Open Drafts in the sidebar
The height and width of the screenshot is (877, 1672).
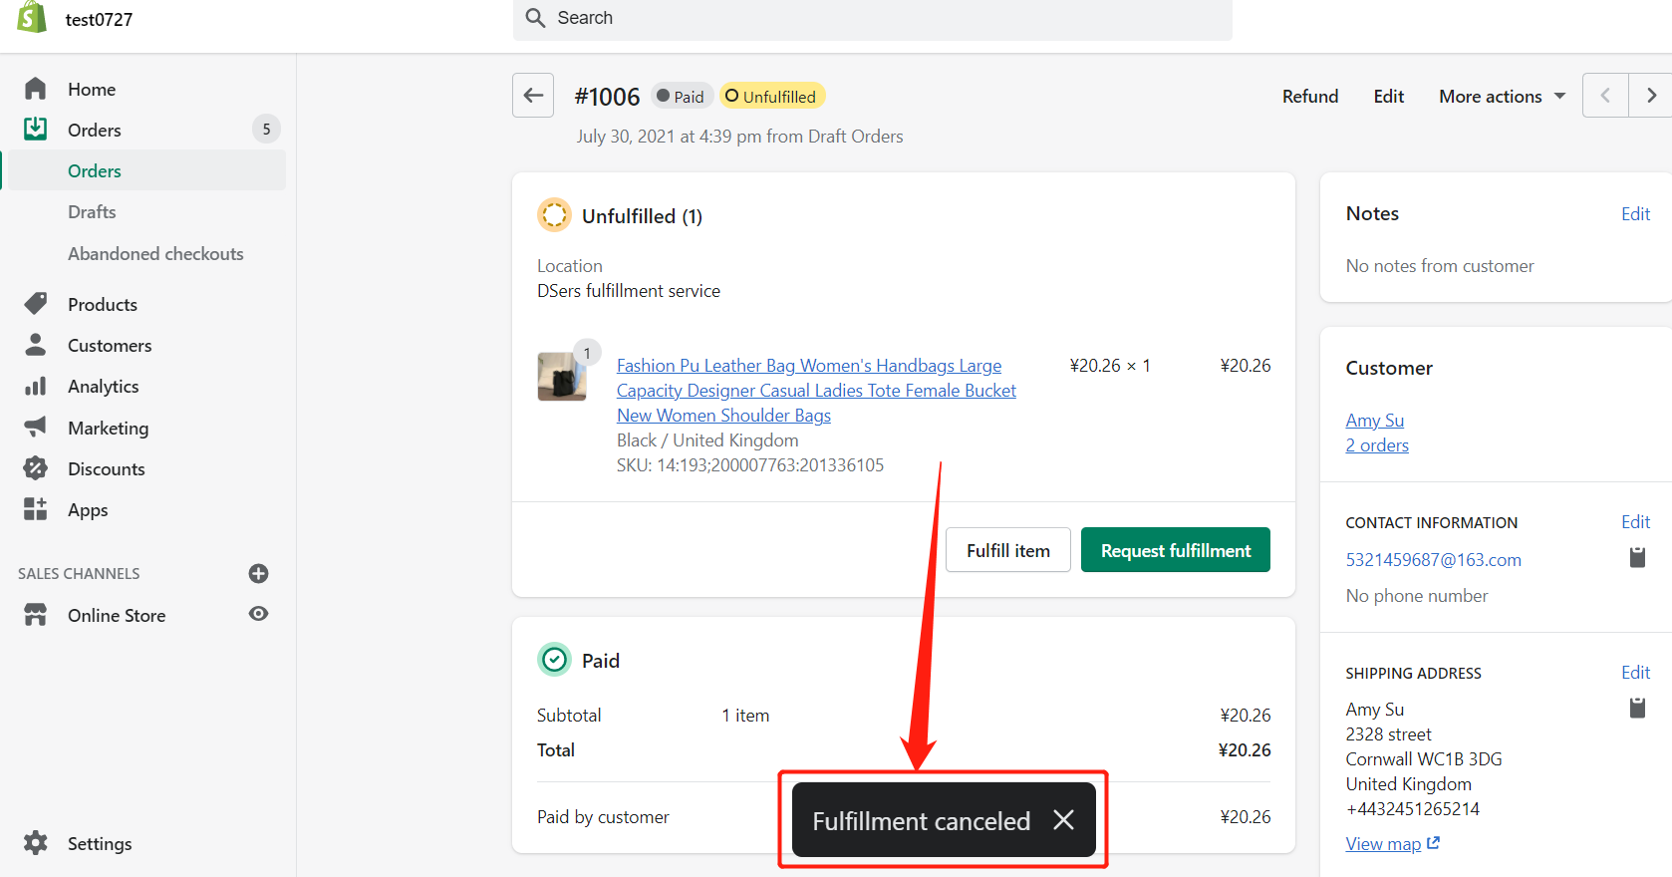[x=92, y=212]
